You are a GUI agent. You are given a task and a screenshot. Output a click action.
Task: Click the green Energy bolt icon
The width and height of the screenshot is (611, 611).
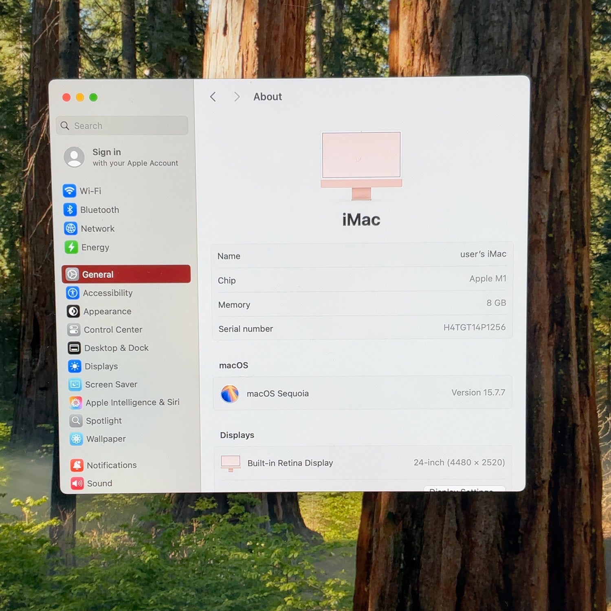pyautogui.click(x=71, y=247)
